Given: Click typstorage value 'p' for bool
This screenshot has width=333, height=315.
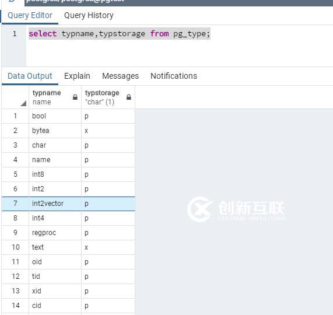Looking at the screenshot, I should (x=108, y=116).
